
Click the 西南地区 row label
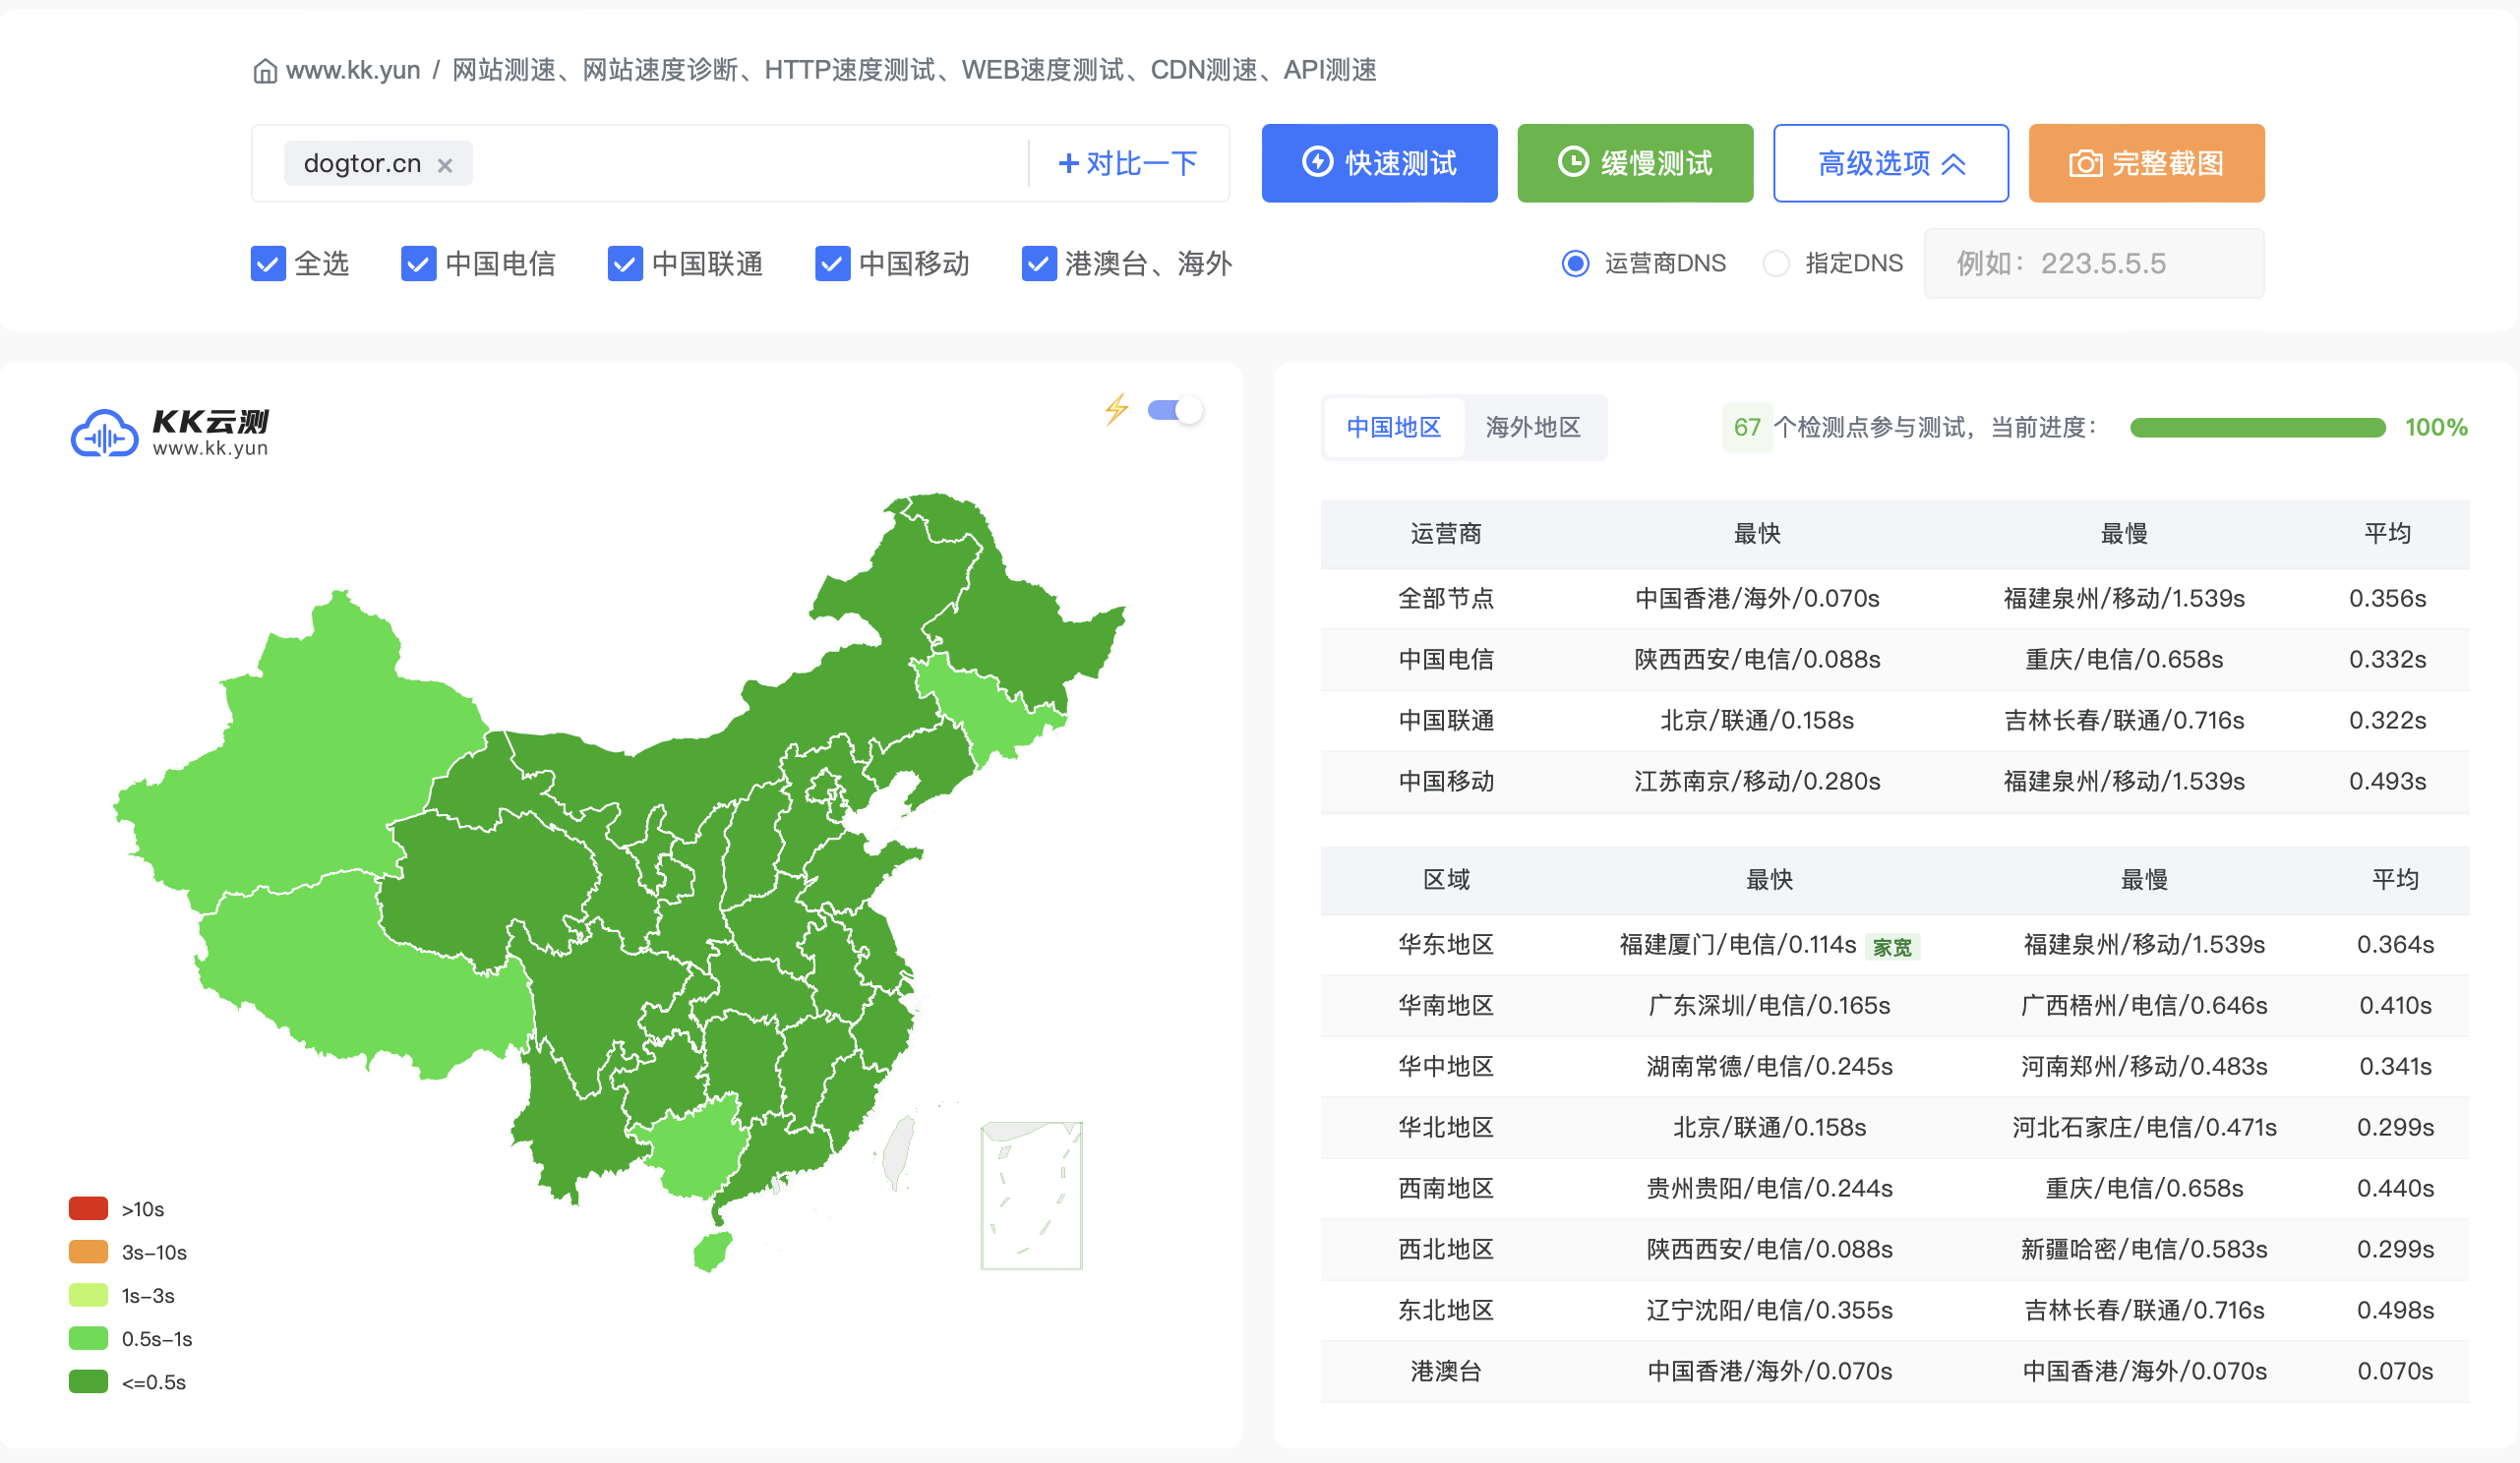click(1446, 1188)
